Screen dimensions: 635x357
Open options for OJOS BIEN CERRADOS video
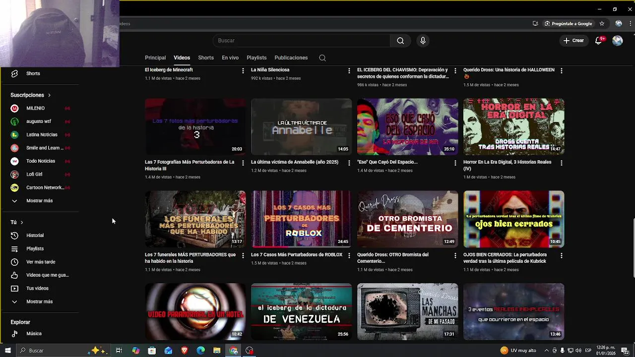(x=561, y=256)
